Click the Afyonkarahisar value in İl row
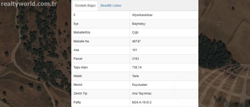Image resolution: width=250 pixels, height=107 pixels. (x=142, y=15)
